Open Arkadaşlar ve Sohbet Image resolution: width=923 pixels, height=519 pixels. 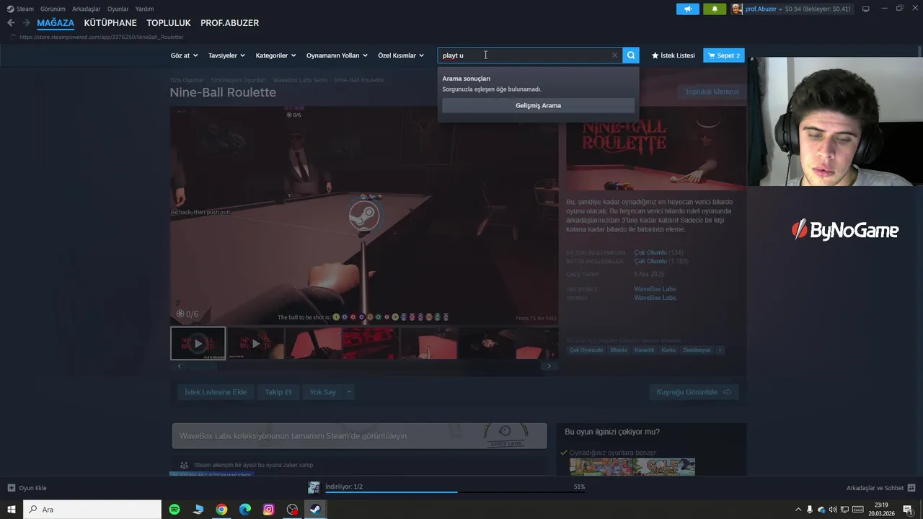point(880,488)
